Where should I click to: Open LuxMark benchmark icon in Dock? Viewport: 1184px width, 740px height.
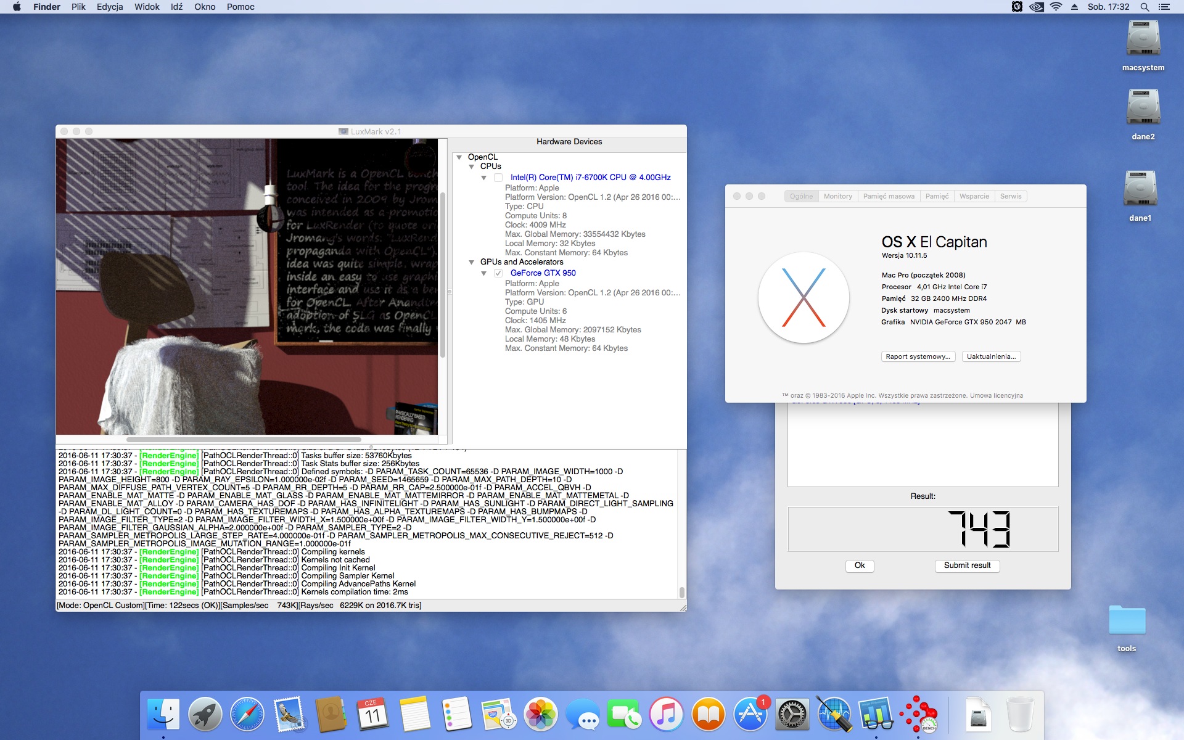point(918,715)
